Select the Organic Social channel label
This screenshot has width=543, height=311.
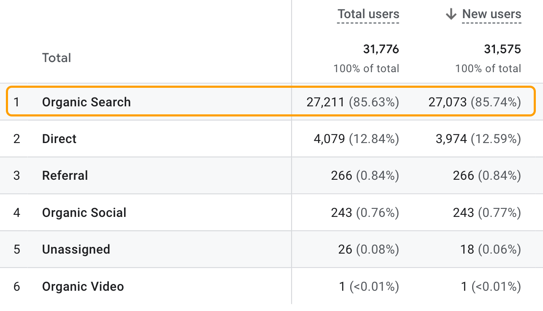click(x=84, y=213)
